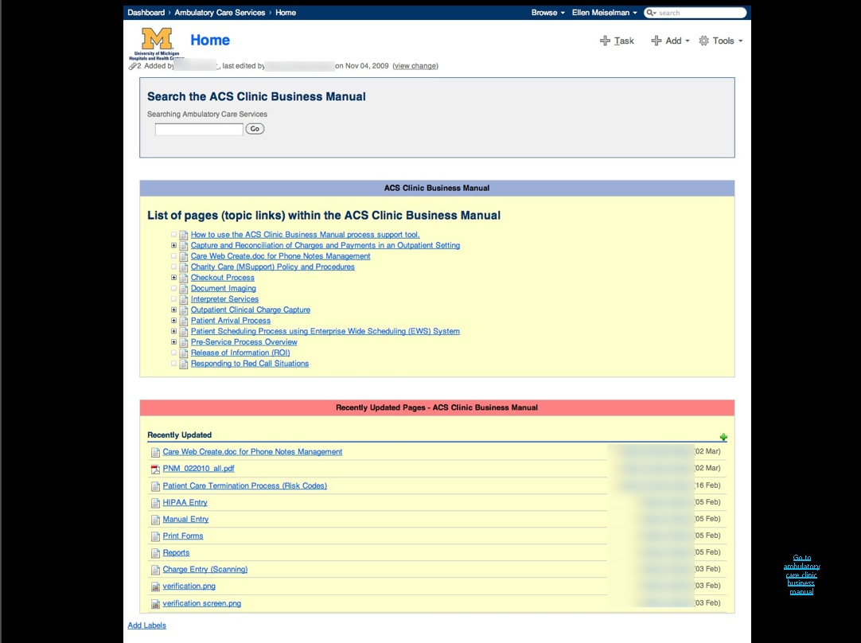Click the page icon beside Document Imaging
The image size is (861, 643).
tap(184, 289)
